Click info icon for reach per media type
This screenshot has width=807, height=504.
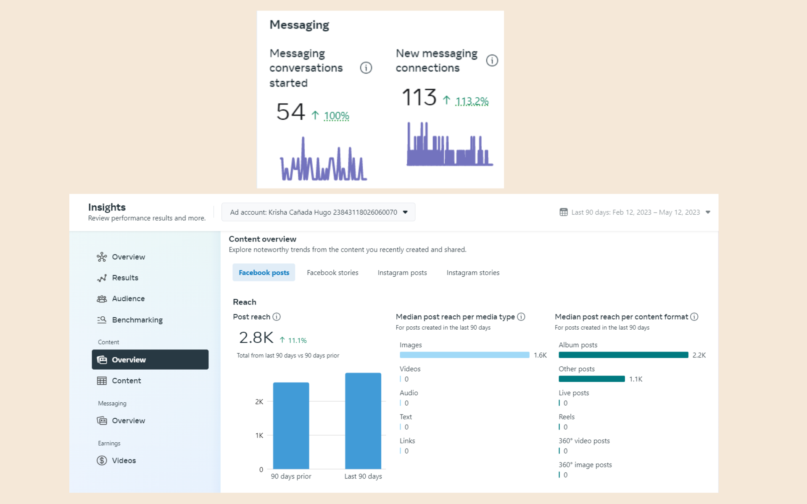coord(521,317)
